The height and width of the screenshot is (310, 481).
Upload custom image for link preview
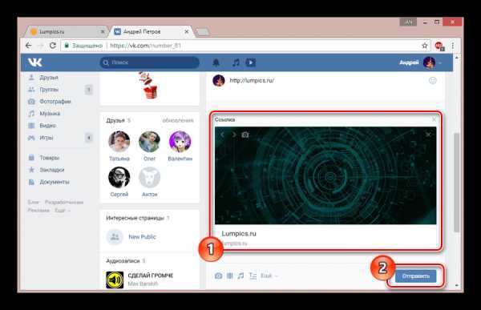coord(245,135)
